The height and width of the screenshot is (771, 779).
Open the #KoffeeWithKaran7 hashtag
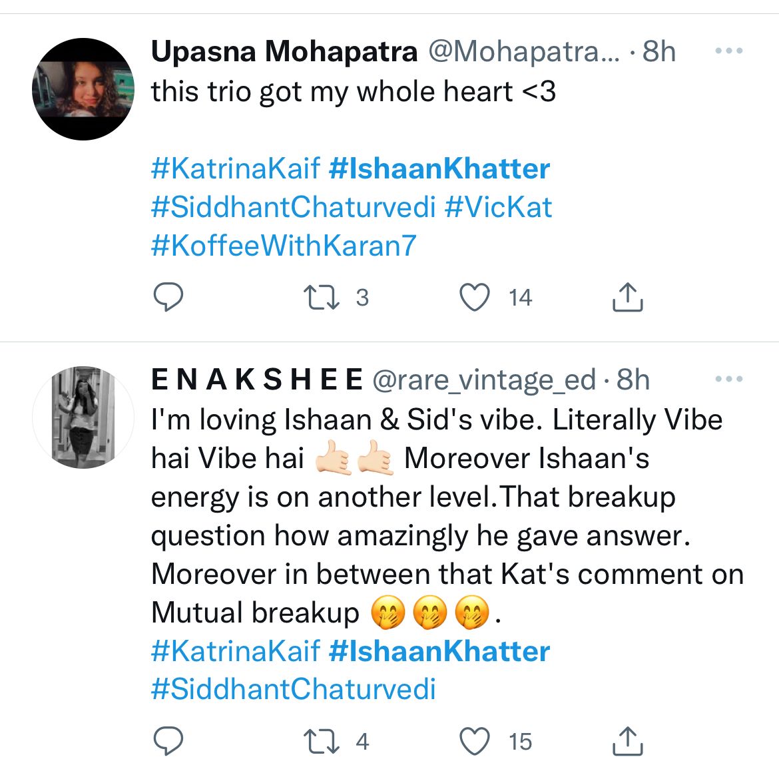pos(284,246)
